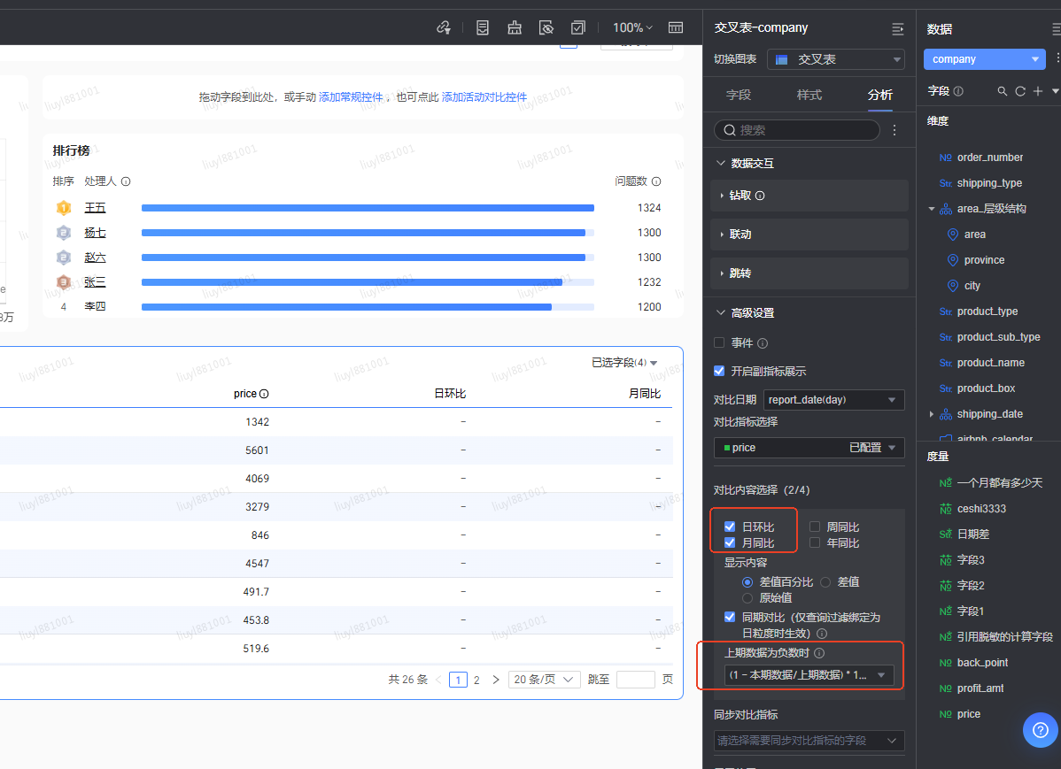The width and height of the screenshot is (1061, 769).
Task: Switch to the 字段 tab
Action: tap(738, 95)
